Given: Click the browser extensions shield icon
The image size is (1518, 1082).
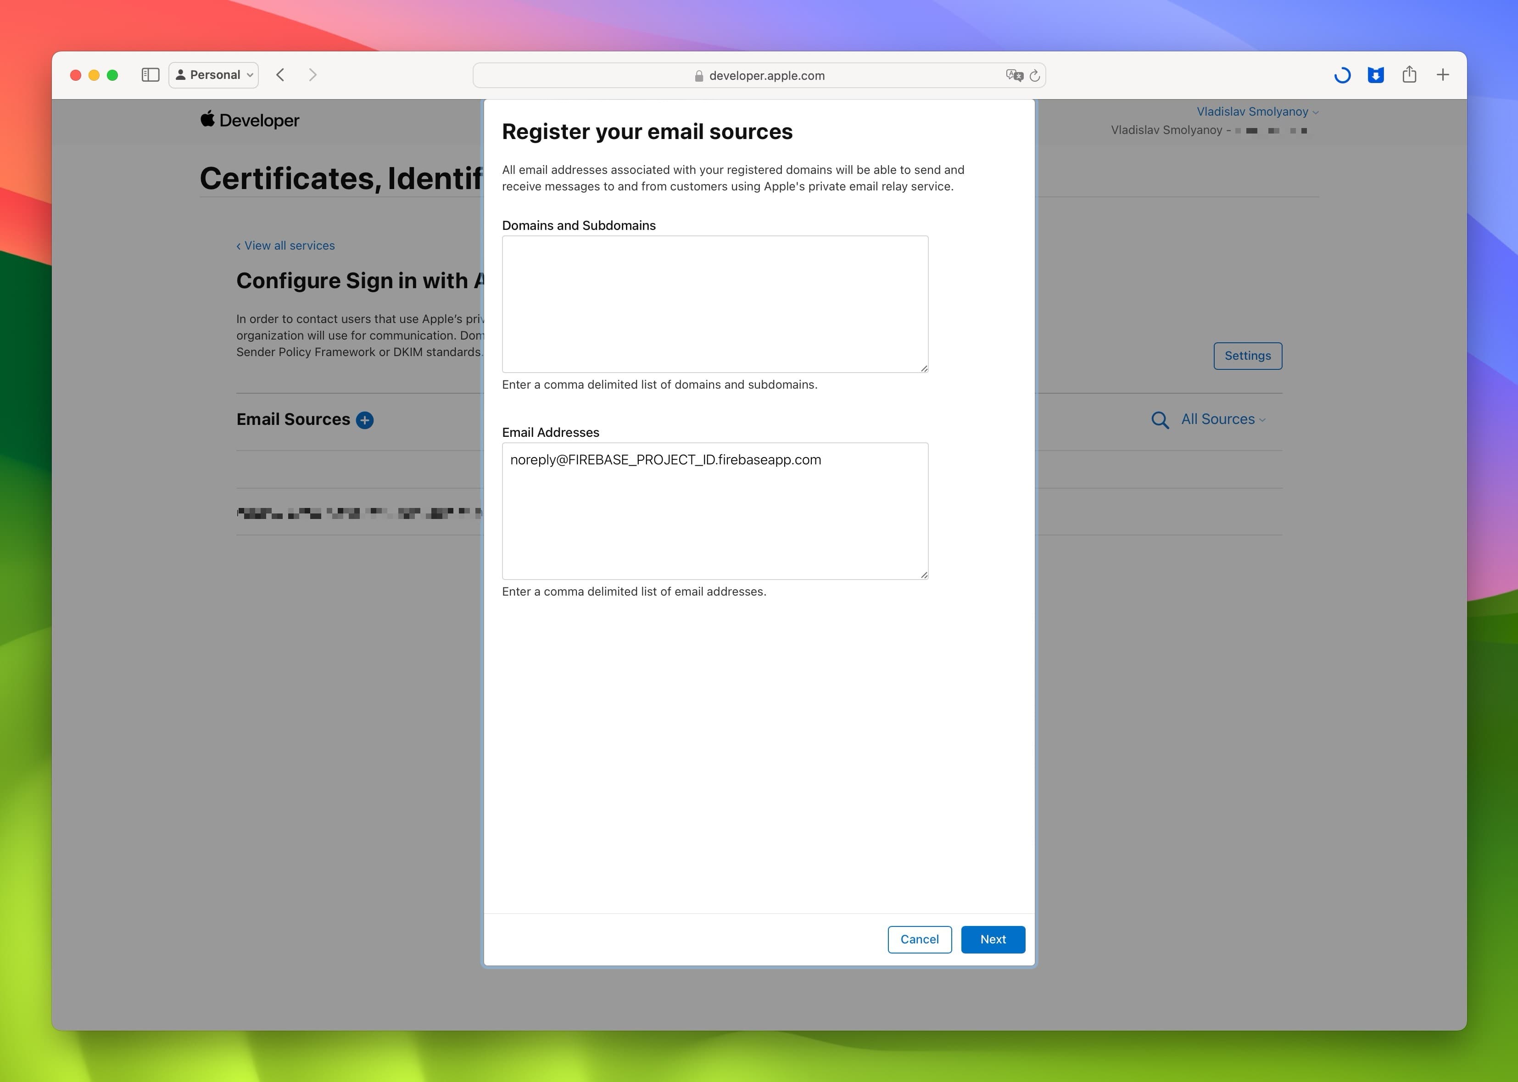Looking at the screenshot, I should [1376, 75].
